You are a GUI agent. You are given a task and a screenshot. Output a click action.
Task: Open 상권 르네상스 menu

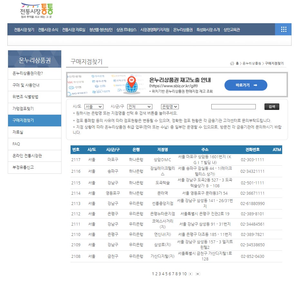point(126,30)
